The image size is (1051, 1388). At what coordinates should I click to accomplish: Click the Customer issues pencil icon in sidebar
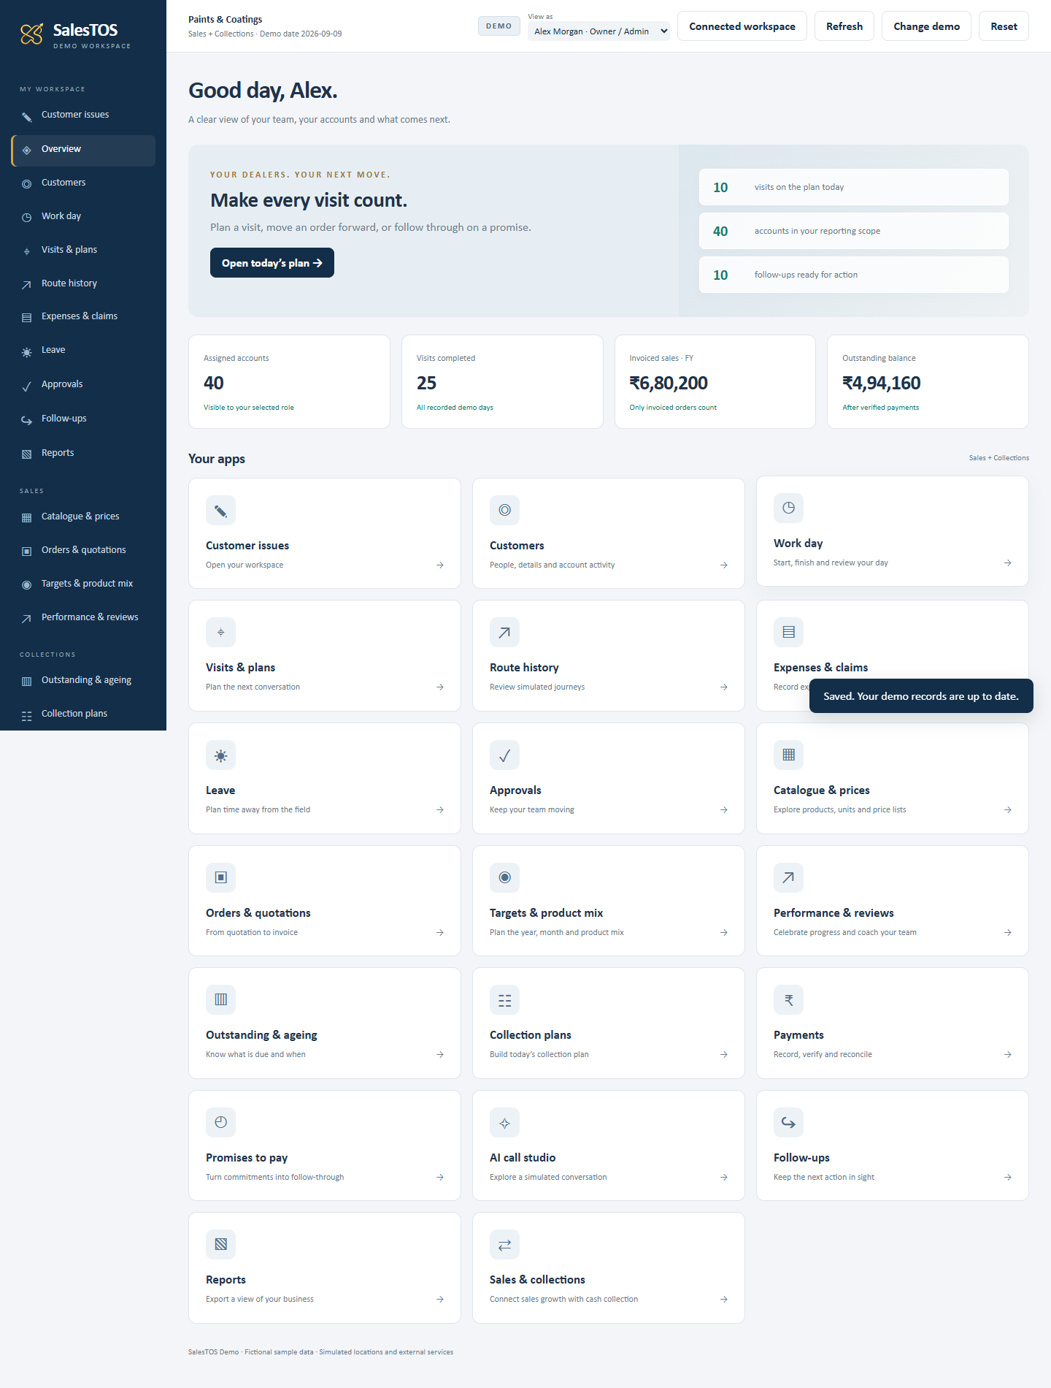click(x=27, y=117)
